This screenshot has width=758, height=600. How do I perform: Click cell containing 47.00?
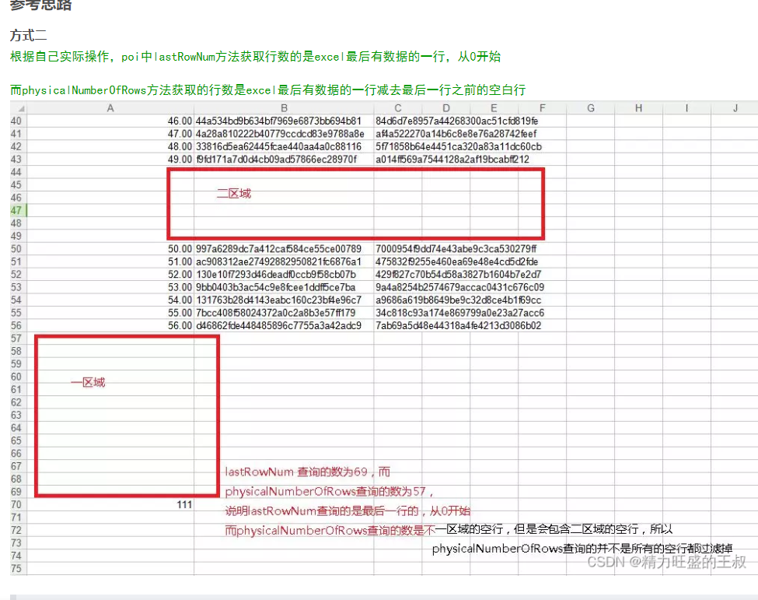[x=110, y=134]
